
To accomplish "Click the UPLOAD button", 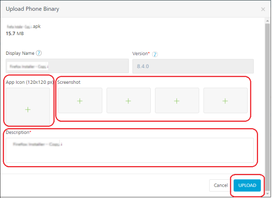I will (247, 185).
